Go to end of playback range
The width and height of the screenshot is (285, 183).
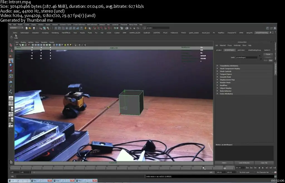(x=275, y=168)
